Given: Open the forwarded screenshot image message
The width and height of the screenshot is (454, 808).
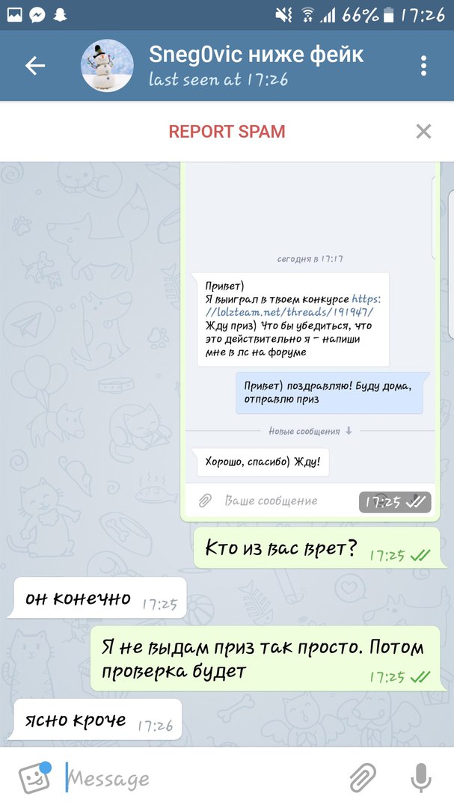Looking at the screenshot, I should [x=310, y=342].
